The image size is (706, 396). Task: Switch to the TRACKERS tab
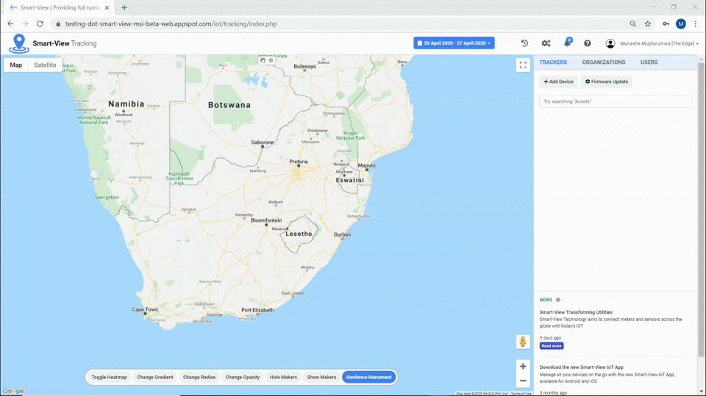(553, 62)
